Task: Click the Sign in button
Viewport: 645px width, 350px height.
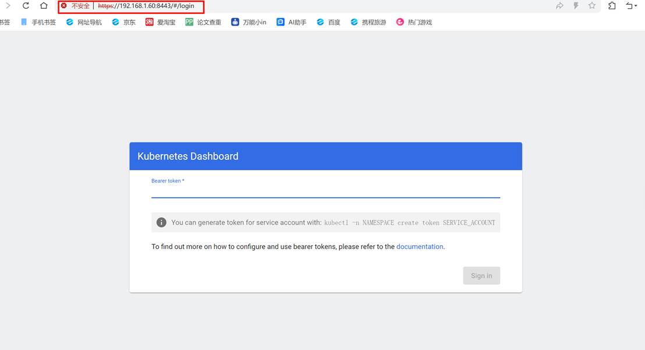Action: pos(481,276)
